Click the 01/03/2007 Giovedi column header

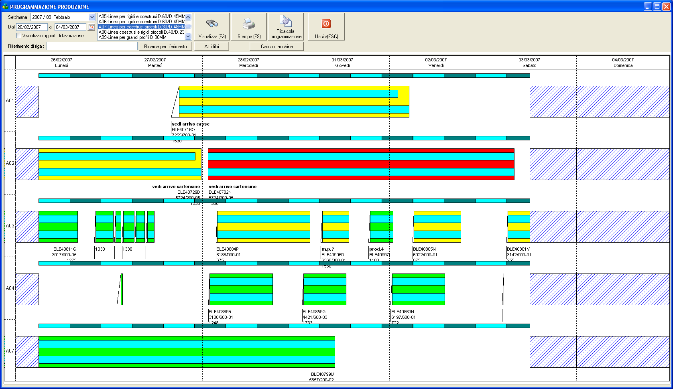[342, 63]
